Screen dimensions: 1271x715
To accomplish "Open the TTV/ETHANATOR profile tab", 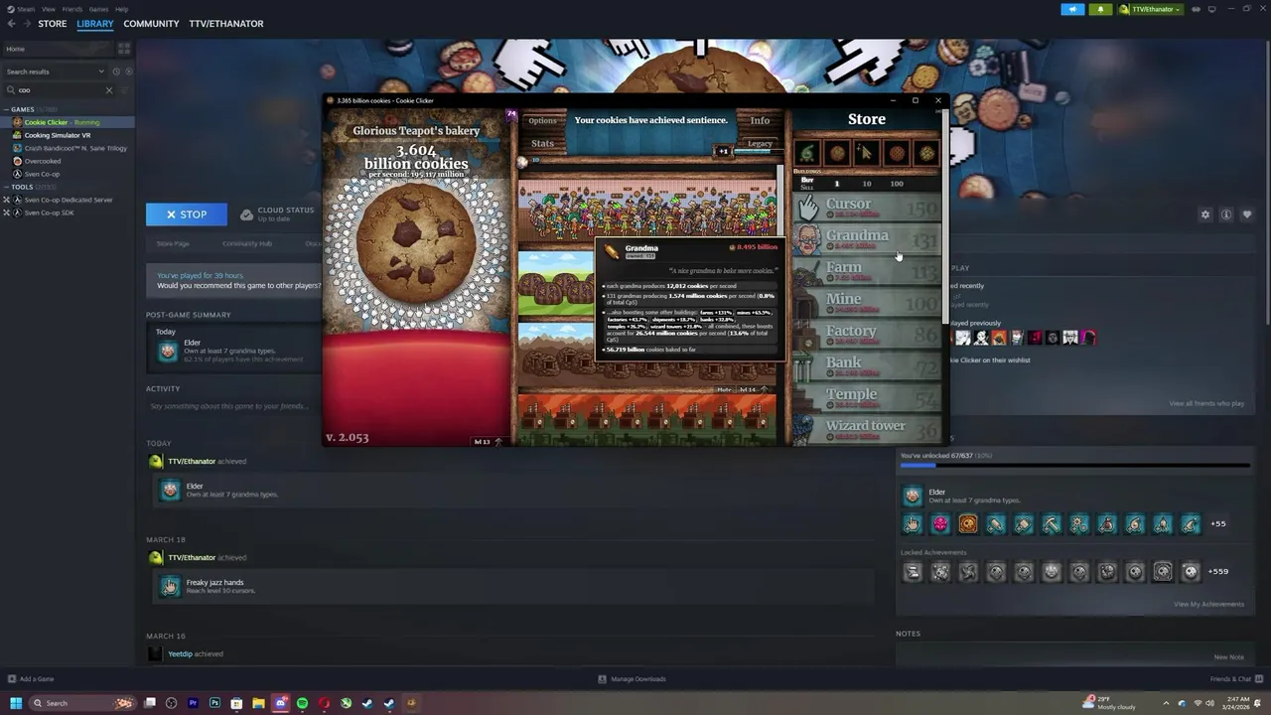I will (226, 24).
